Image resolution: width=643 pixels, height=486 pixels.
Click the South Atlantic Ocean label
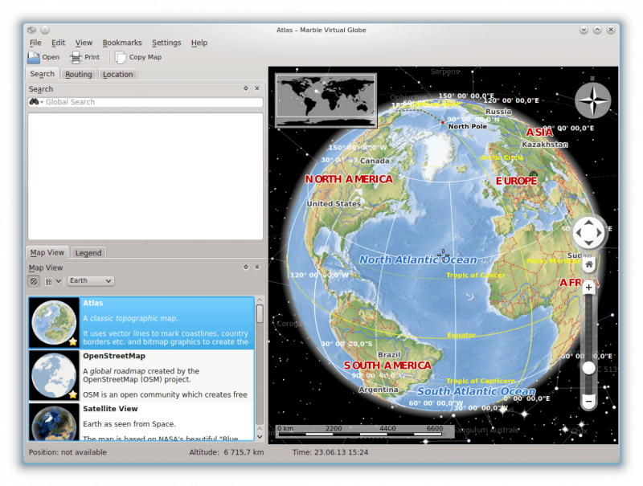(477, 391)
